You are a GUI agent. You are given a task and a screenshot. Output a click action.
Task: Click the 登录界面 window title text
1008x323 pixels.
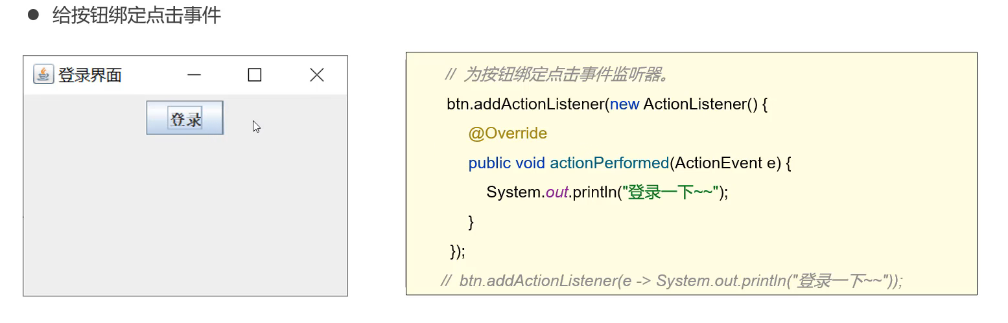pos(90,75)
